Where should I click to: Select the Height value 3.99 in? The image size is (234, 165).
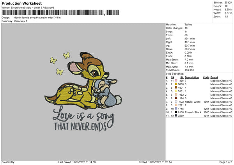228,9
